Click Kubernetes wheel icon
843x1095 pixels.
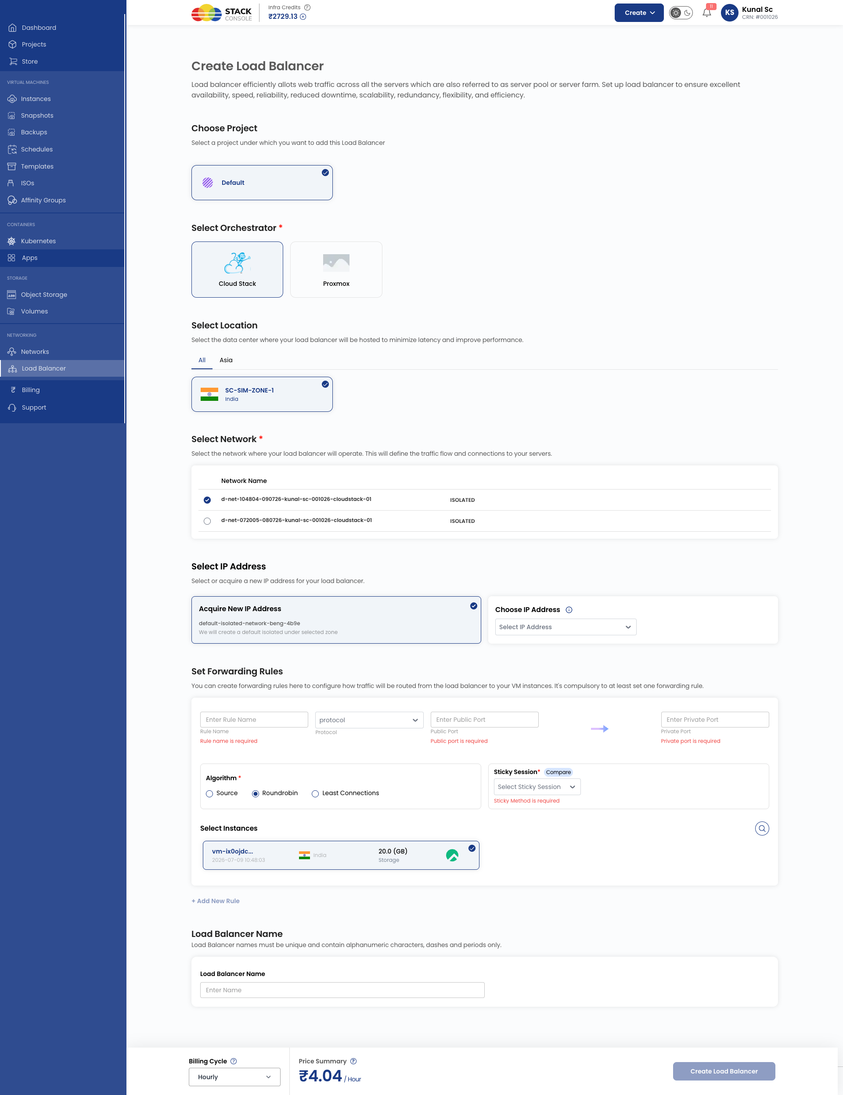point(11,241)
